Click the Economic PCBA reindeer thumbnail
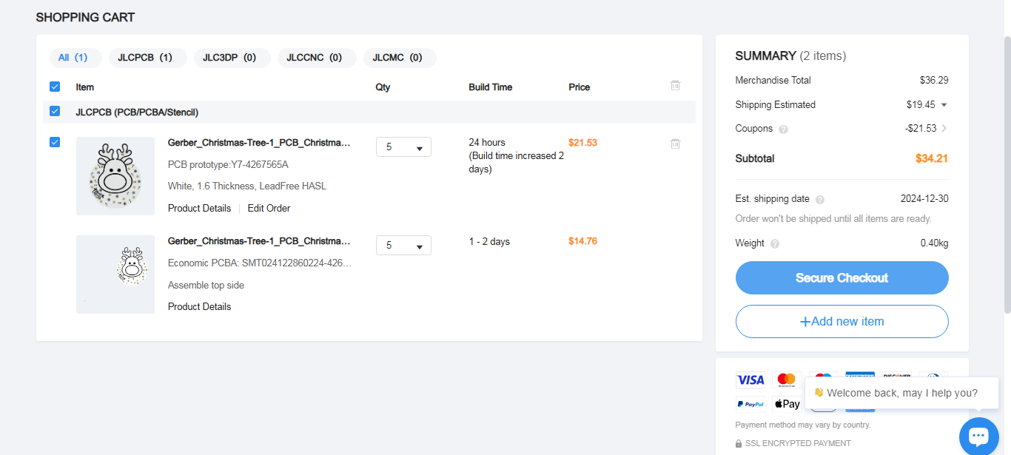The image size is (1011, 455). pos(115,274)
